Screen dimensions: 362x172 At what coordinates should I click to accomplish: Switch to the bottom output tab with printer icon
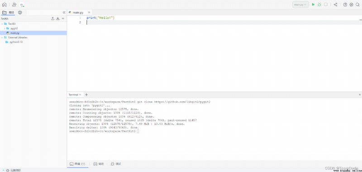(x=98, y=164)
